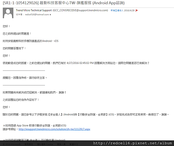Click the subject line SR1-1-1054129026
Viewport: 174px width, 146px height.
click(64, 3)
